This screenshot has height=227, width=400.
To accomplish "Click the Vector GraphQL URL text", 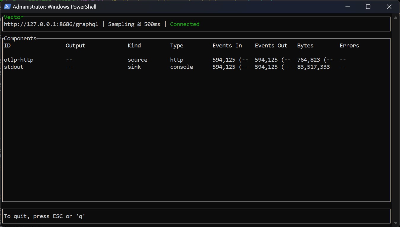I will (51, 24).
